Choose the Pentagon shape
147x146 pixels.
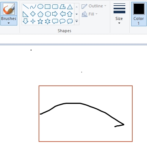pos(40,14)
